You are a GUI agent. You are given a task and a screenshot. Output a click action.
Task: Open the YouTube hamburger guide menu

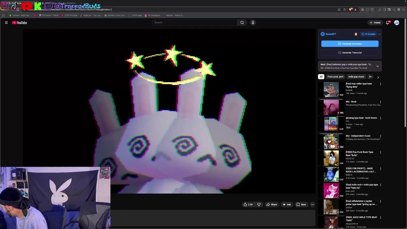click(6, 23)
